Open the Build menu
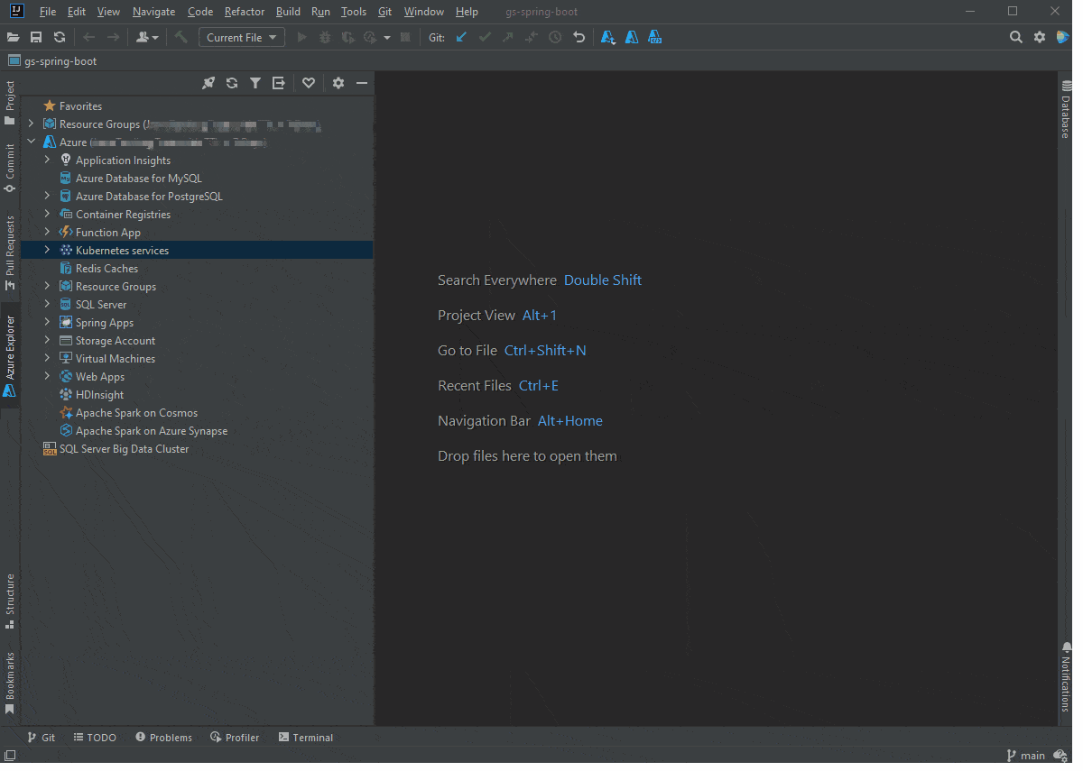Image resolution: width=1083 pixels, height=771 pixels. (x=288, y=12)
